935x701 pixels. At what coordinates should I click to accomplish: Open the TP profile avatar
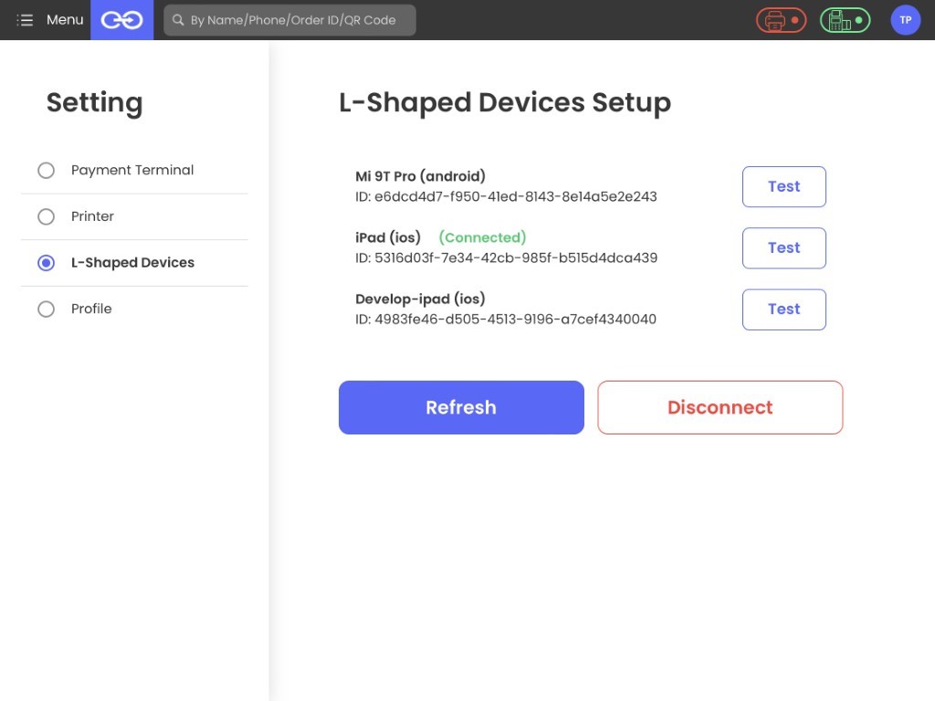coord(905,20)
